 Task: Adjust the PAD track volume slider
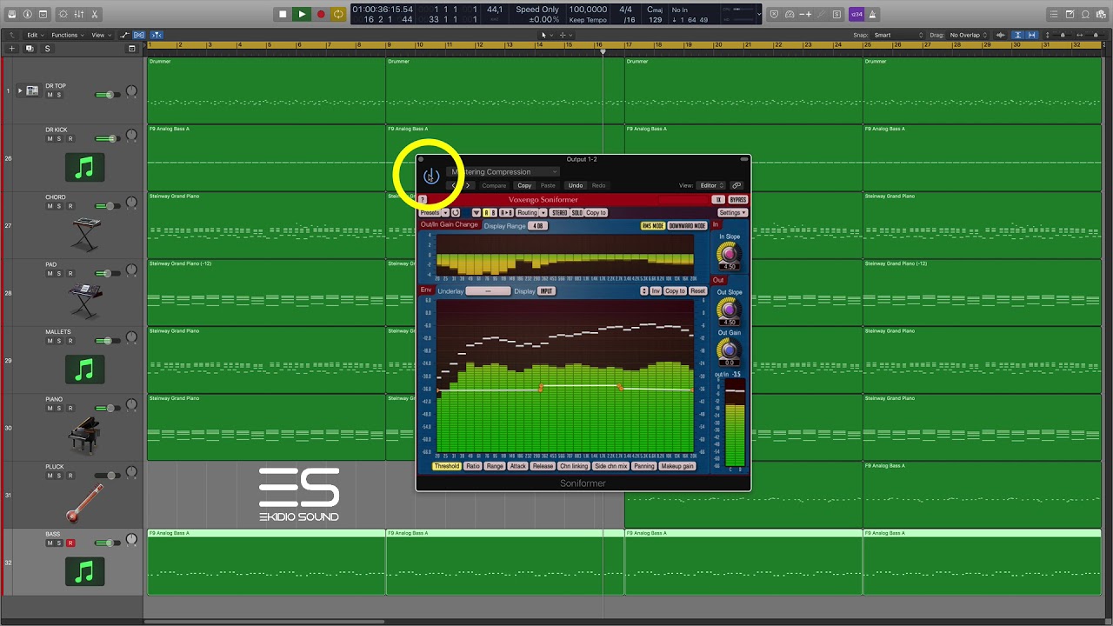108,273
